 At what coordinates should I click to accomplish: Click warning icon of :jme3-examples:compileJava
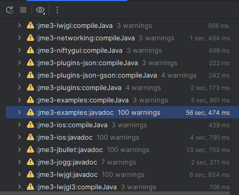coord(30,100)
